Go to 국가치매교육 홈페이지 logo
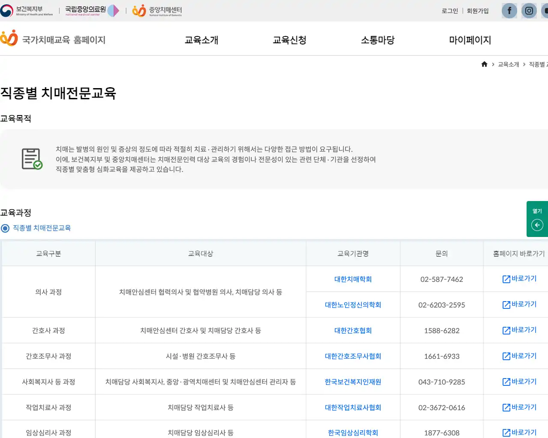548x438 pixels. 53,38
